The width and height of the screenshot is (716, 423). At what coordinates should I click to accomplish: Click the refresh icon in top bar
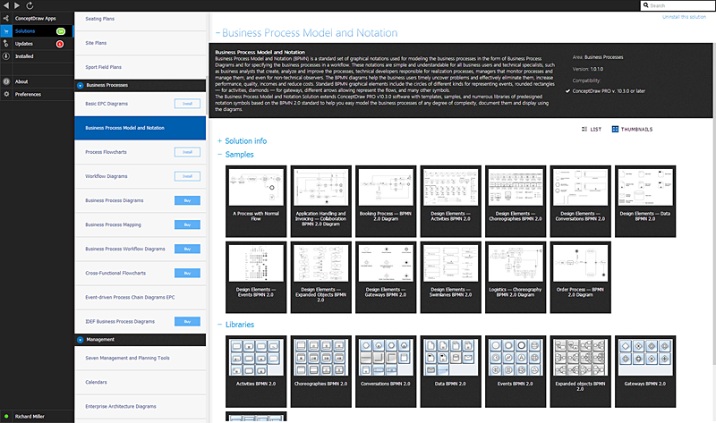[30, 5]
